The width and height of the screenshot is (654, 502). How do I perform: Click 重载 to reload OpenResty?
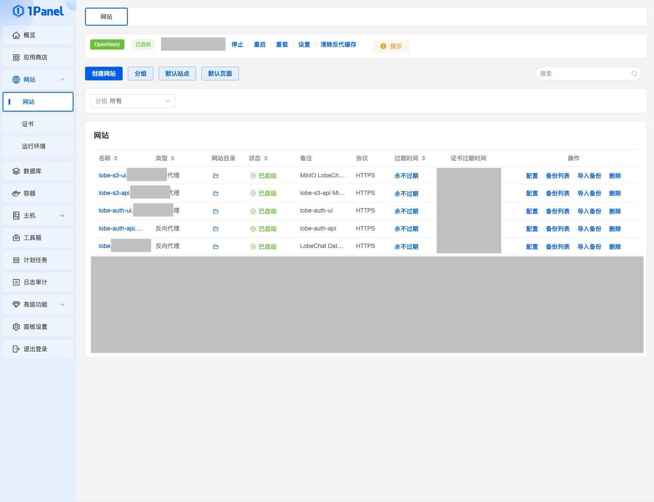pyautogui.click(x=282, y=44)
